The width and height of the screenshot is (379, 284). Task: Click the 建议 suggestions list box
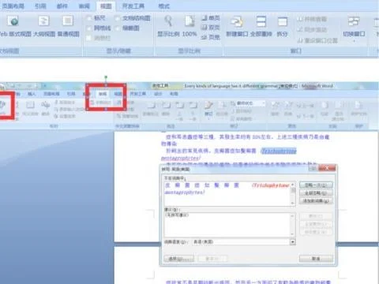(x=227, y=225)
